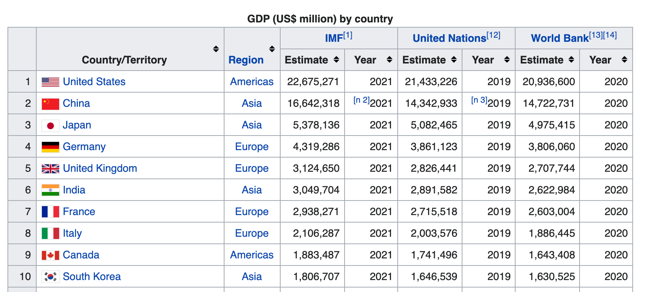The image size is (651, 292).
Task: Open Asia region link in China row
Action: click(x=252, y=103)
